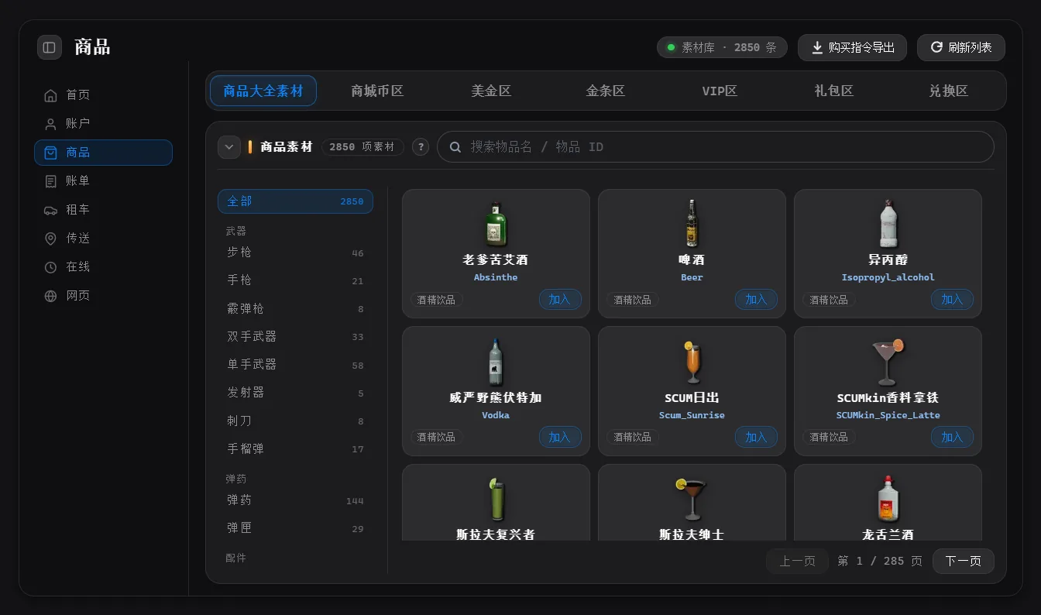The image size is (1041, 615).
Task: Click the search 搜索物品名 input field
Action: tap(716, 146)
